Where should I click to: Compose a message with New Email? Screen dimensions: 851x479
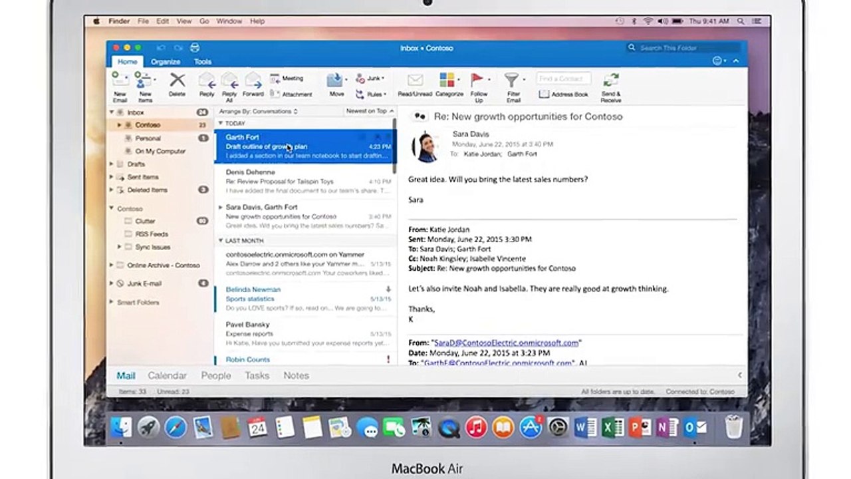pos(120,86)
